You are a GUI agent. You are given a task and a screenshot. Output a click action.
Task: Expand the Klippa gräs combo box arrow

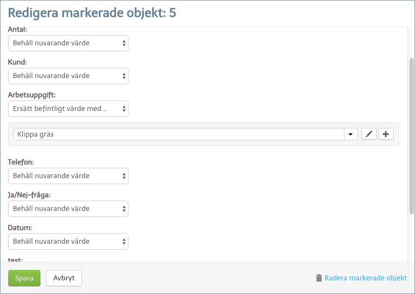click(350, 134)
